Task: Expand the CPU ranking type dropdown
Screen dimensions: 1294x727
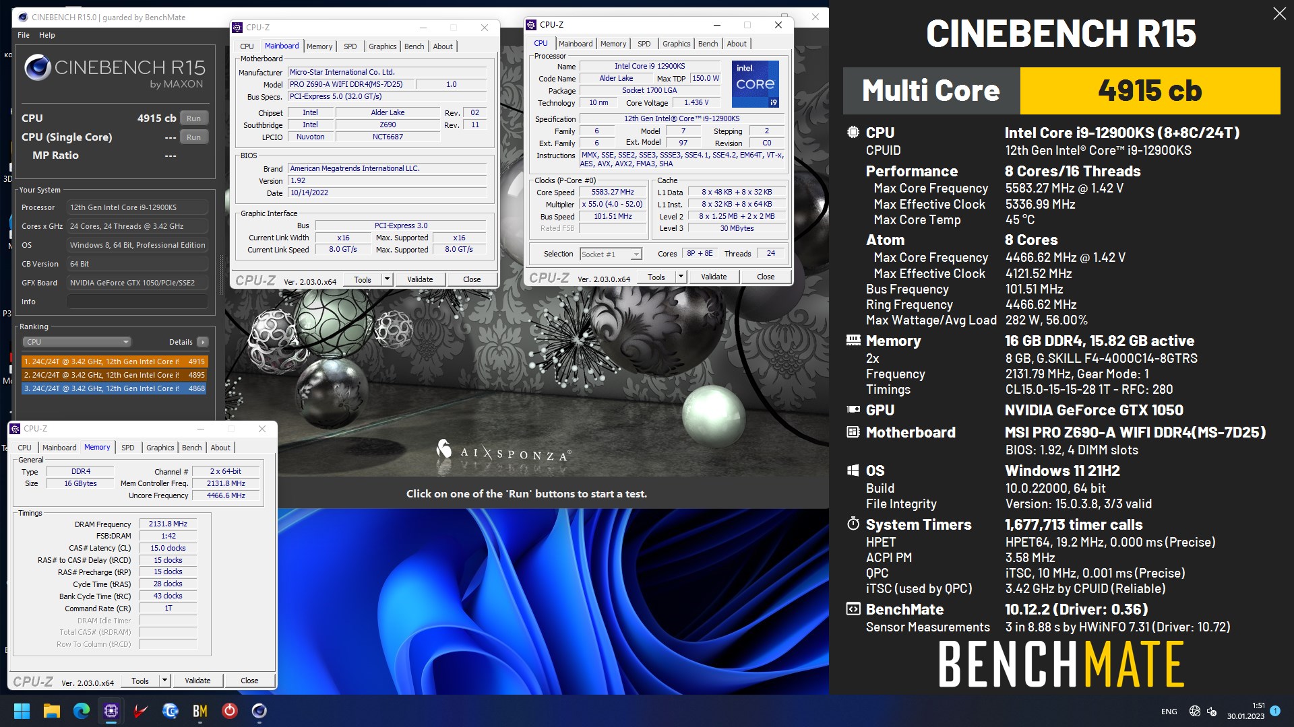Action: tap(77, 342)
